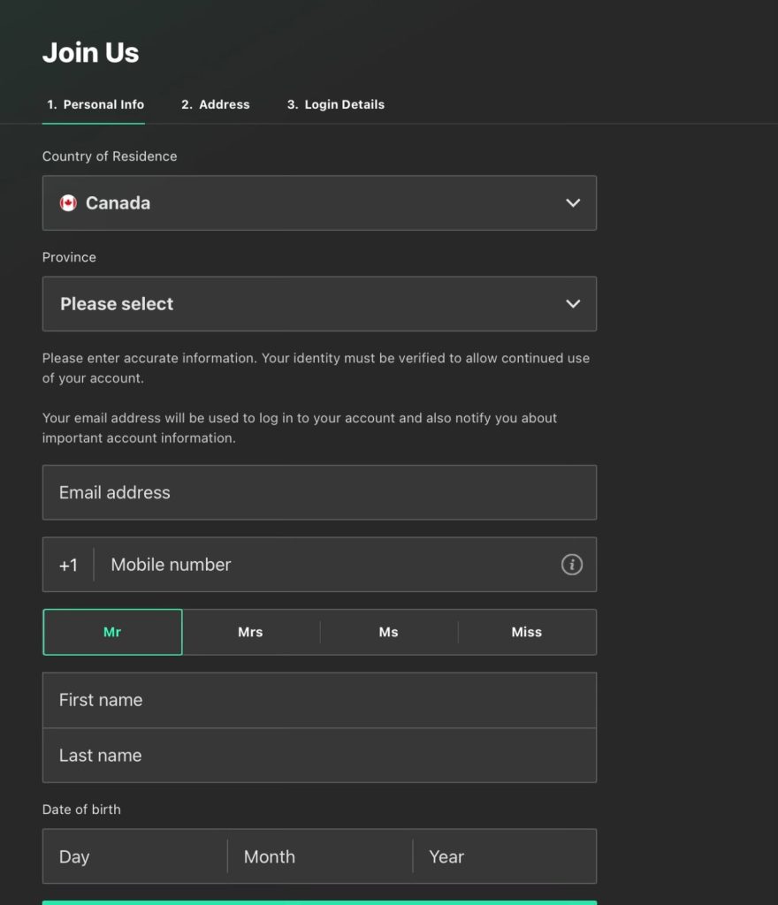778x905 pixels.
Task: Return to the Personal Info tab
Action: coord(94,104)
